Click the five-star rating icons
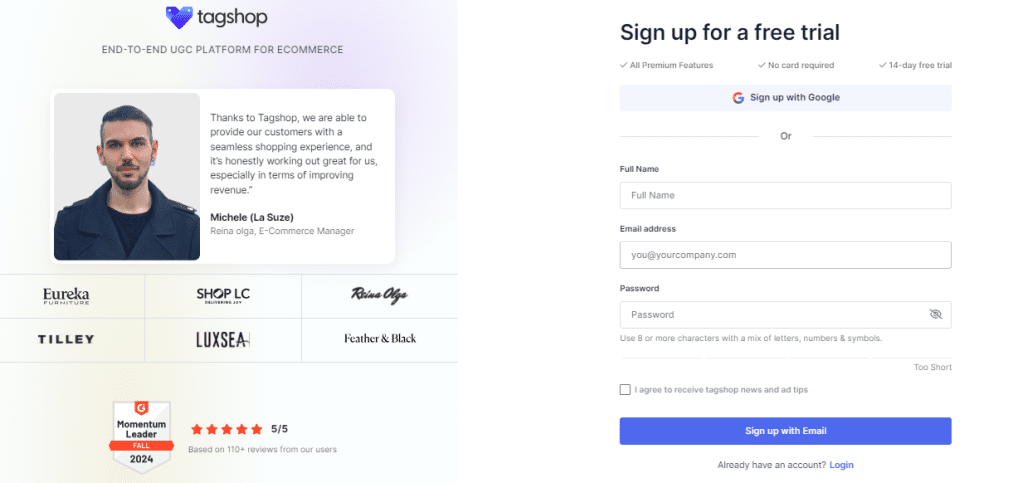This screenshot has width=1023, height=483. [x=226, y=429]
